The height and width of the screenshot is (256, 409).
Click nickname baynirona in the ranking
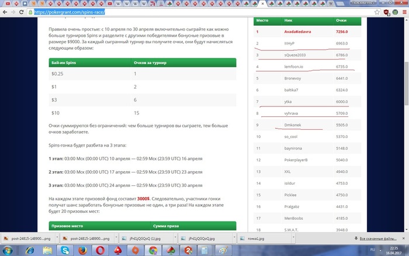293,148
